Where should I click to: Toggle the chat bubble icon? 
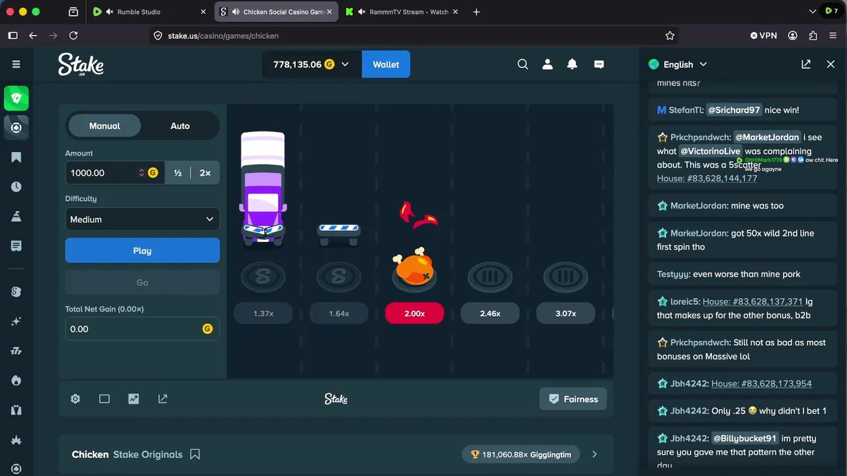coord(599,64)
